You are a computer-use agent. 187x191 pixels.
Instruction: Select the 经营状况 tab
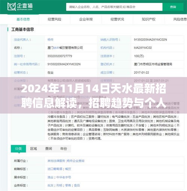[117, 19]
